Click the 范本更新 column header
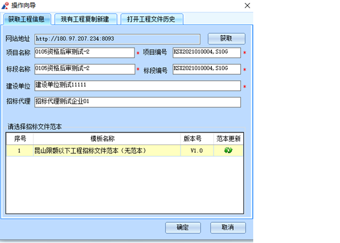The width and height of the screenshot is (340, 243). click(228, 139)
